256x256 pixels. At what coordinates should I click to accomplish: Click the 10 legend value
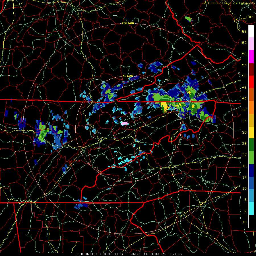(x=244, y=188)
